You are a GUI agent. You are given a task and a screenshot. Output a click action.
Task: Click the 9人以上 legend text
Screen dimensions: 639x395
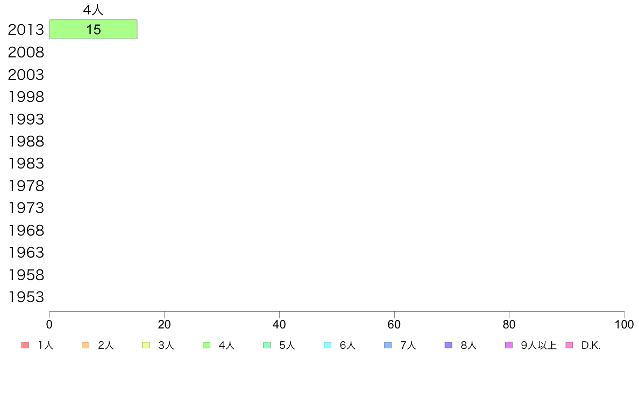coord(538,346)
